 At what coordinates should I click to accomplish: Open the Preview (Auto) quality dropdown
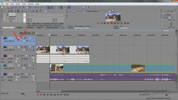tap(99, 11)
